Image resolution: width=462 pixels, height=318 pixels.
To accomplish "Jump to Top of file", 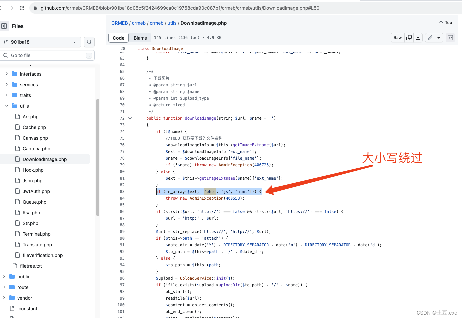I will coord(445,23).
